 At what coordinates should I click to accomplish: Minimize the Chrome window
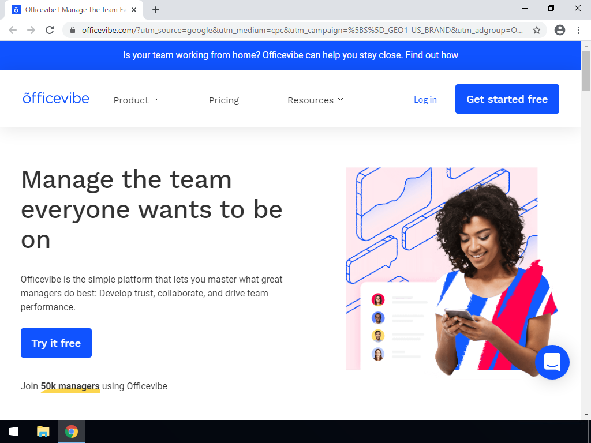[525, 8]
